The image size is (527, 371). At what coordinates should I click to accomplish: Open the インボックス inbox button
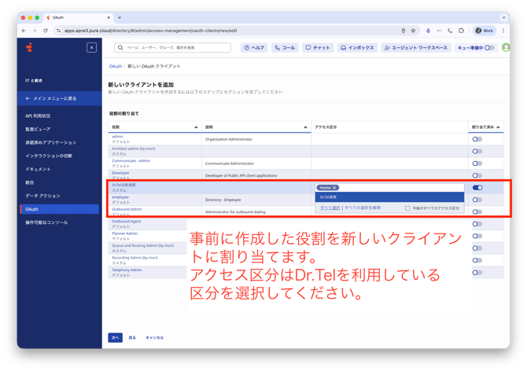(357, 48)
